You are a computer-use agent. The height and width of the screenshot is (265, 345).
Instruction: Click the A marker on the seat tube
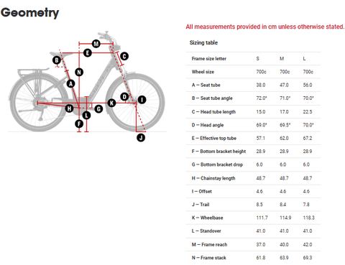70,84
